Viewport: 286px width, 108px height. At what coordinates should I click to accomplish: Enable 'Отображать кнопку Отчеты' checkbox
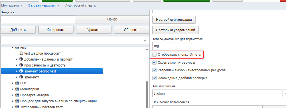click(155, 55)
